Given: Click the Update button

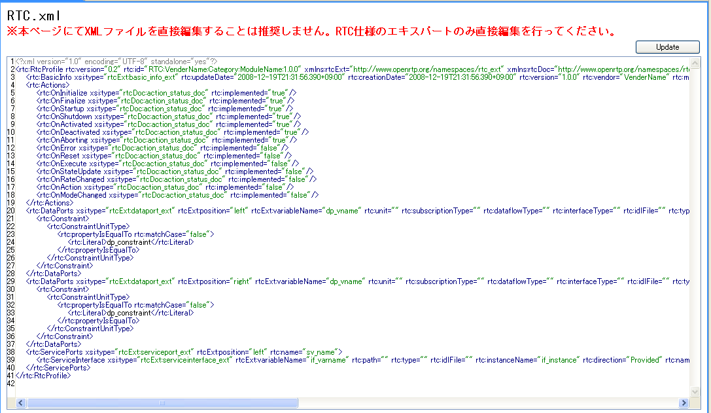Looking at the screenshot, I should [x=667, y=47].
